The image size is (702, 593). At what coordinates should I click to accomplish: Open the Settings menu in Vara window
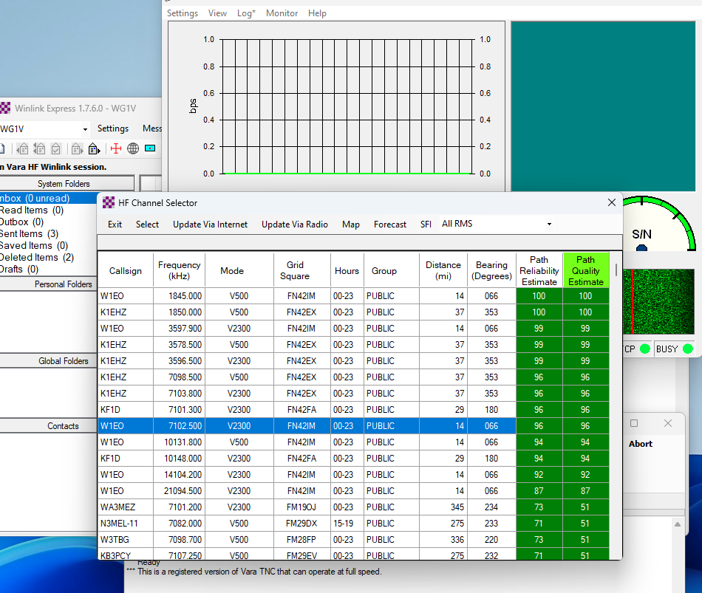[182, 13]
